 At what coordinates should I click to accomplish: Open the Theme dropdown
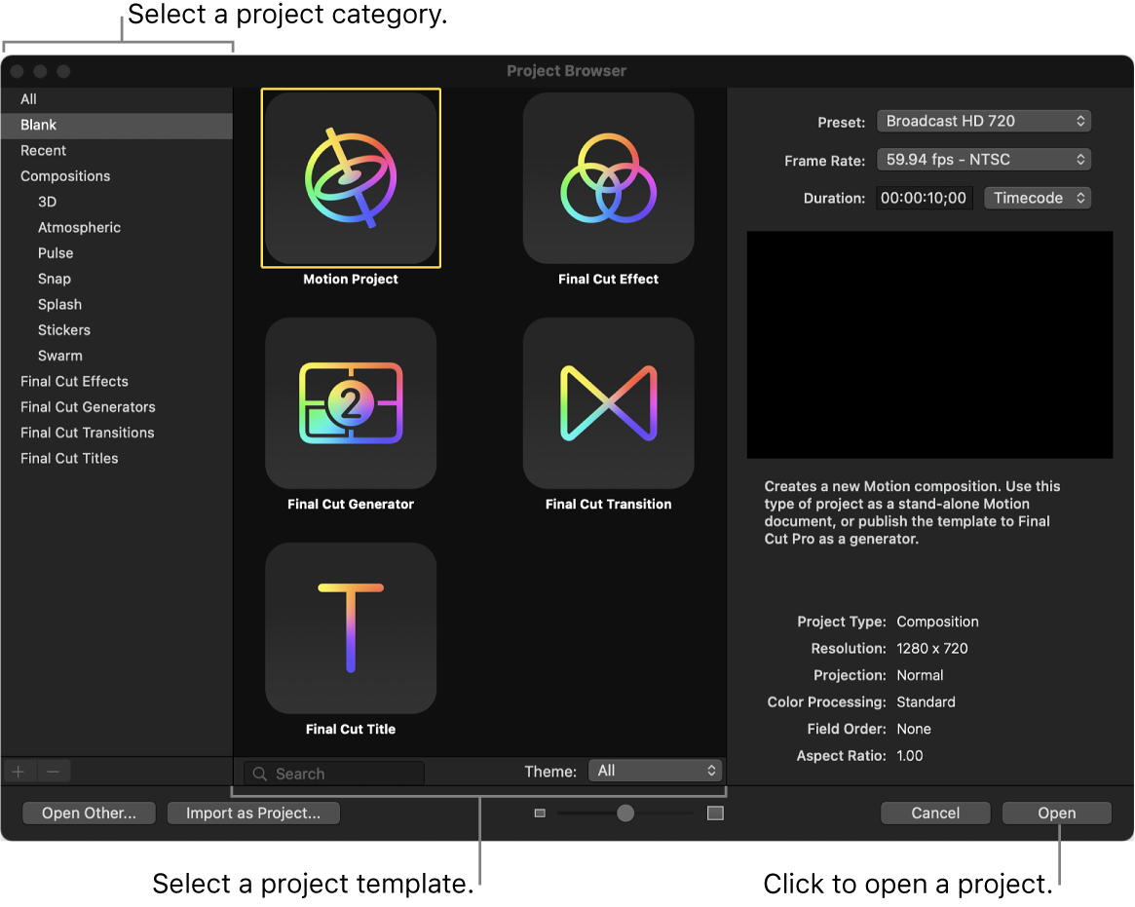pos(655,770)
